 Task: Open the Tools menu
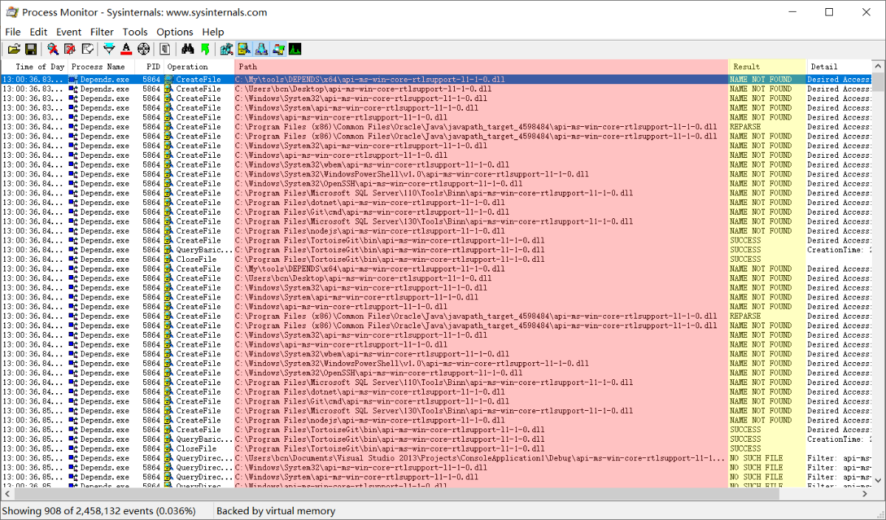pyautogui.click(x=135, y=32)
